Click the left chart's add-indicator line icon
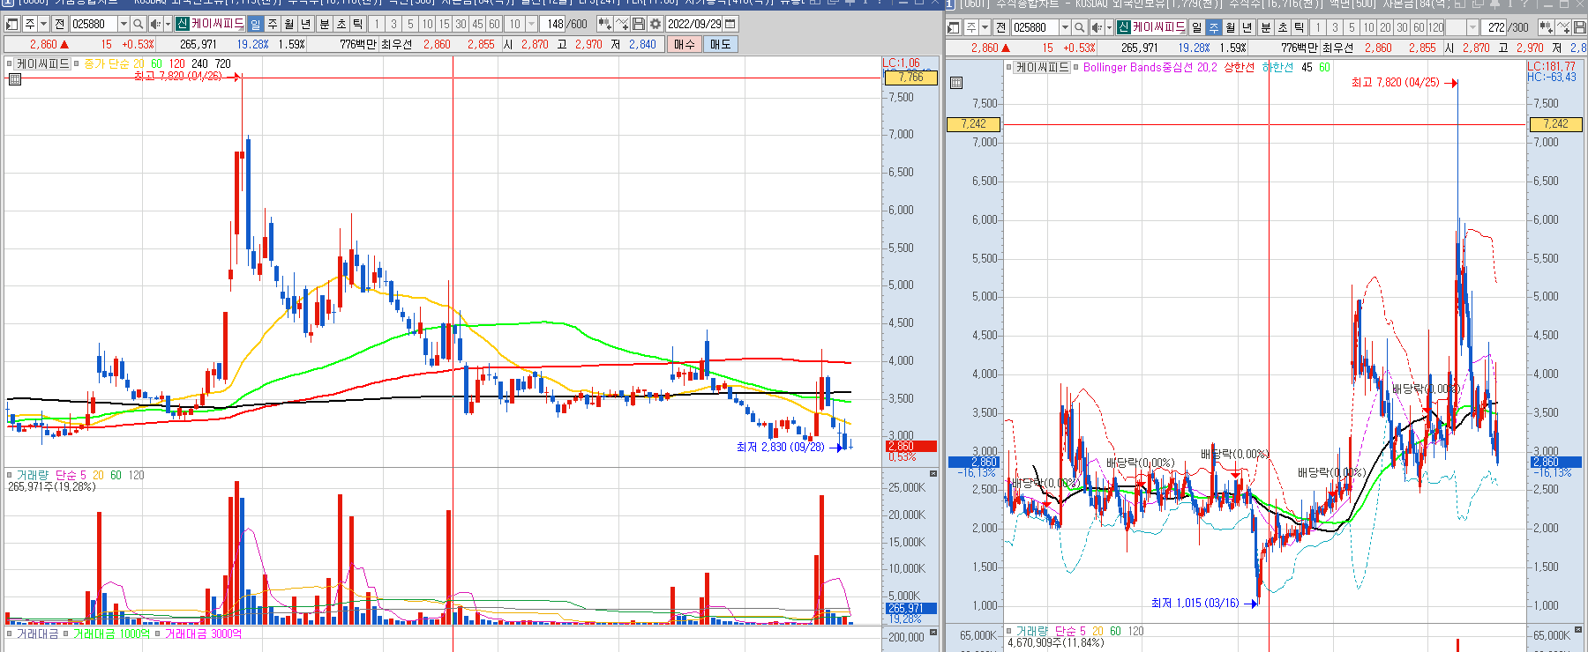Viewport: 1588px width, 652px height. coord(622,24)
